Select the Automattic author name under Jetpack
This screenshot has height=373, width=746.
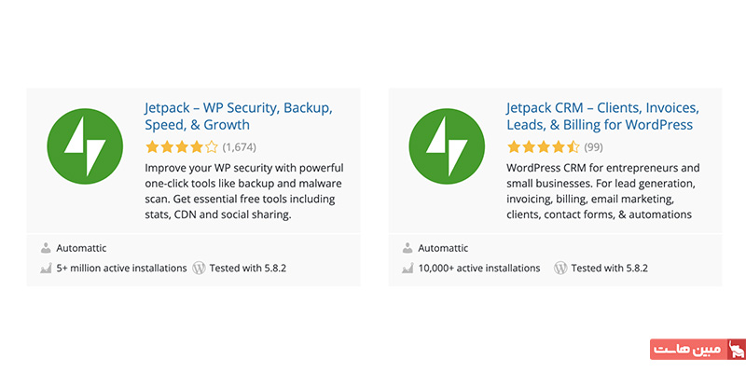pos(81,248)
